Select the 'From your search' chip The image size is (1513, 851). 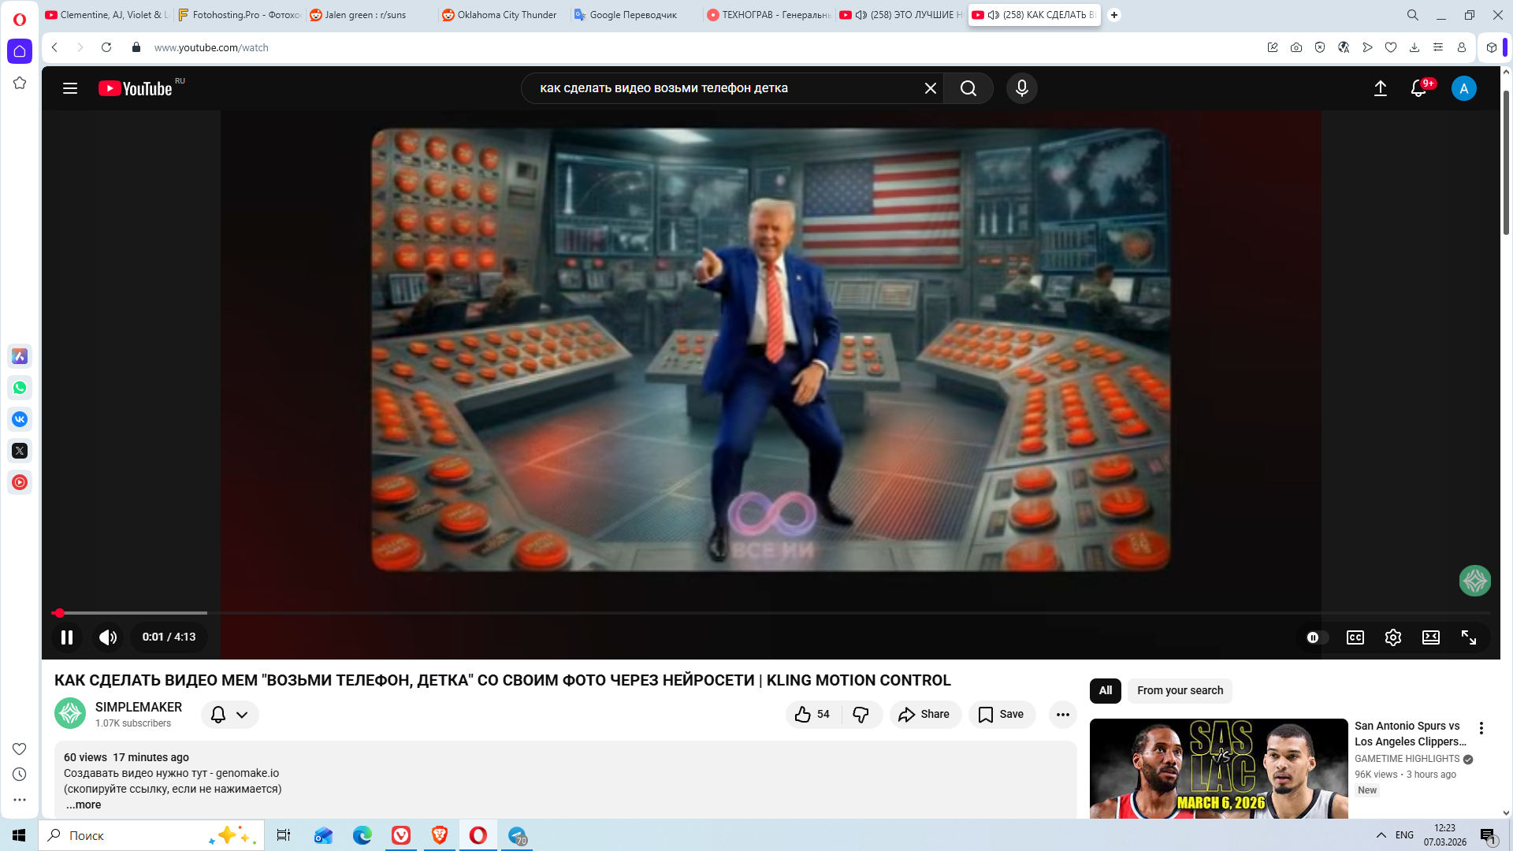1180,690
